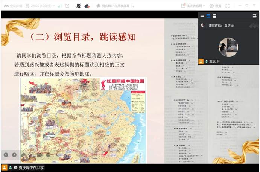Open the cloud recording icon

click(87, 6)
